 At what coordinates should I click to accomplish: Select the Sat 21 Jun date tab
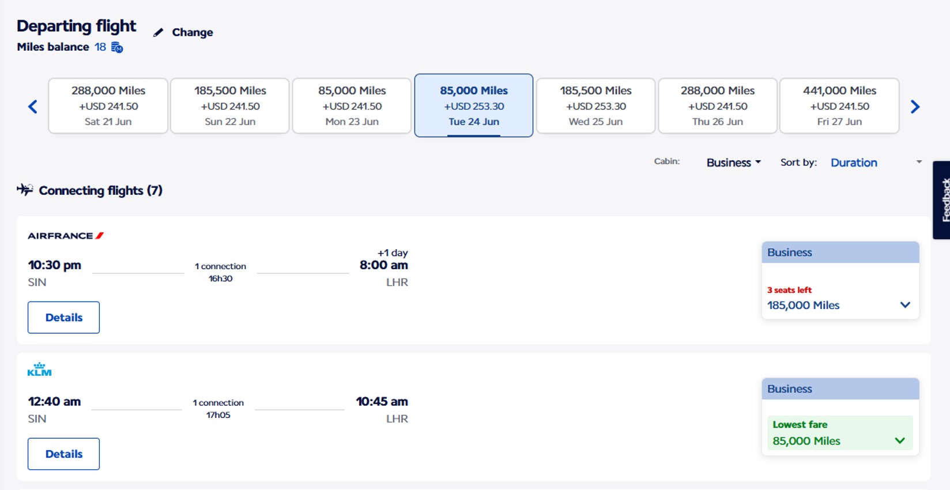tap(108, 106)
